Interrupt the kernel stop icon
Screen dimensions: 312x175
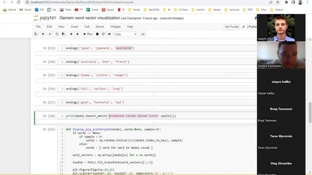tap(97, 34)
